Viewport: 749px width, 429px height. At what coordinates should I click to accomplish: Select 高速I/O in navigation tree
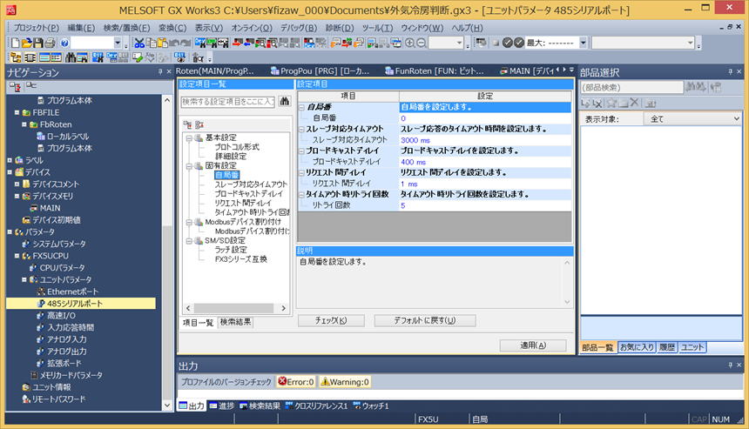[61, 315]
